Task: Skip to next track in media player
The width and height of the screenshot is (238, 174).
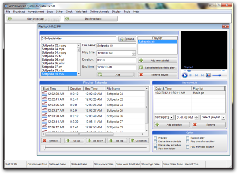Action: [202, 75]
